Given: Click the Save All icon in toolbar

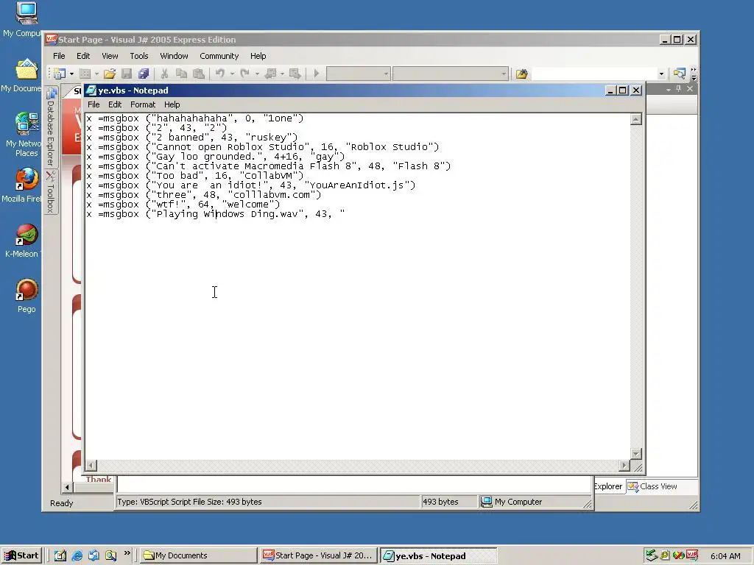Looking at the screenshot, I should coord(144,74).
